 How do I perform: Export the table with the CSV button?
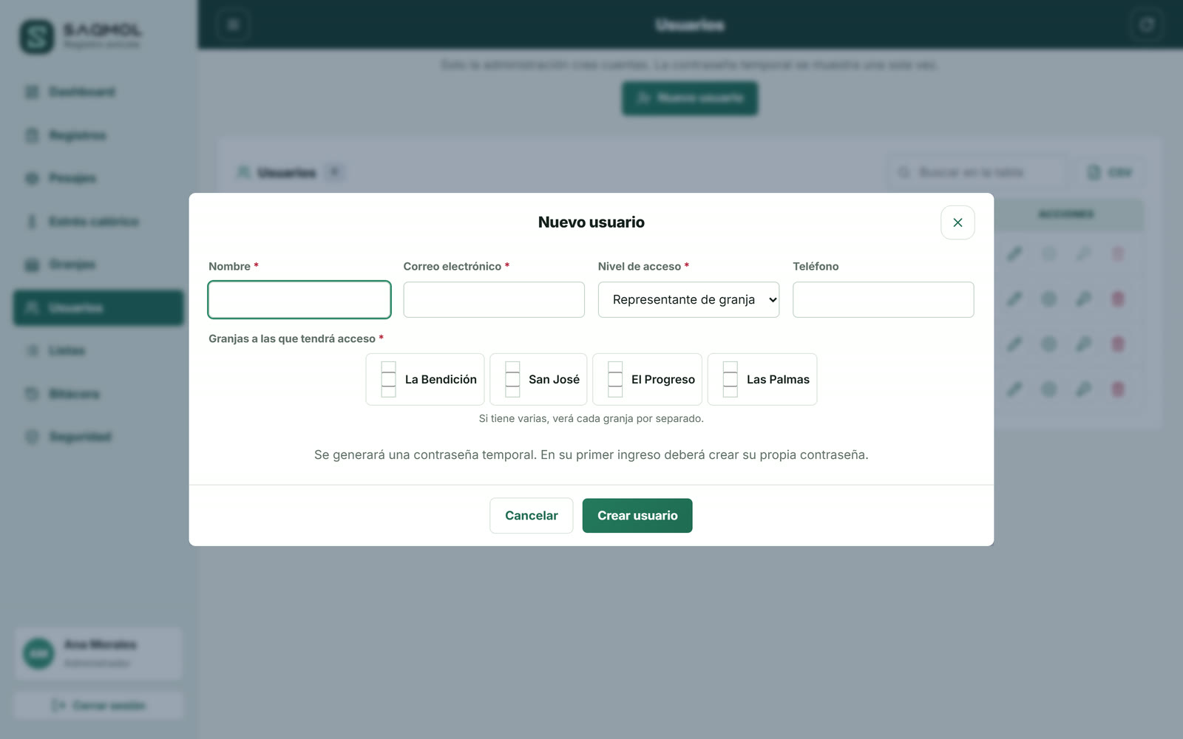pyautogui.click(x=1110, y=172)
